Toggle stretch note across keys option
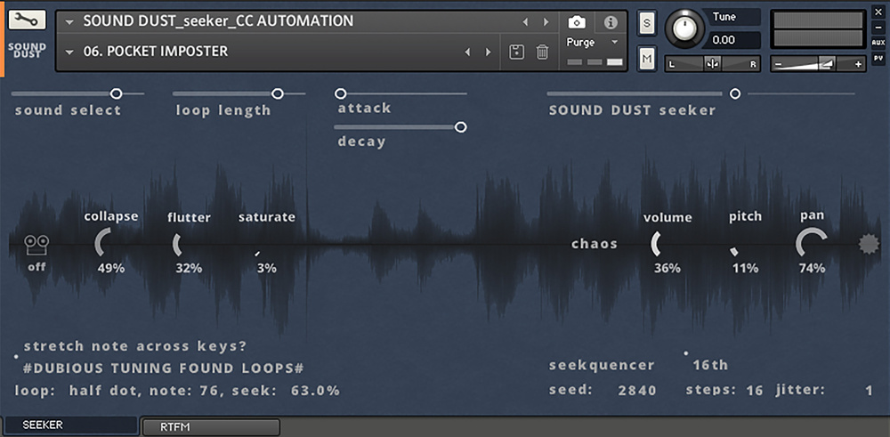The height and width of the screenshot is (437, 890). tap(17, 355)
